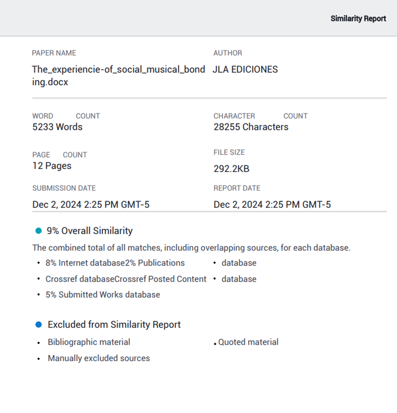Click the author name JLA EDICIONES
397x413 pixels.
(245, 69)
